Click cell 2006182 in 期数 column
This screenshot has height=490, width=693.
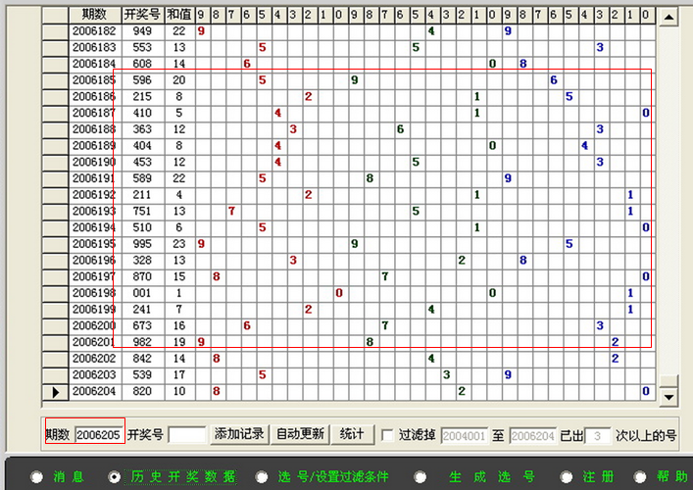point(95,31)
